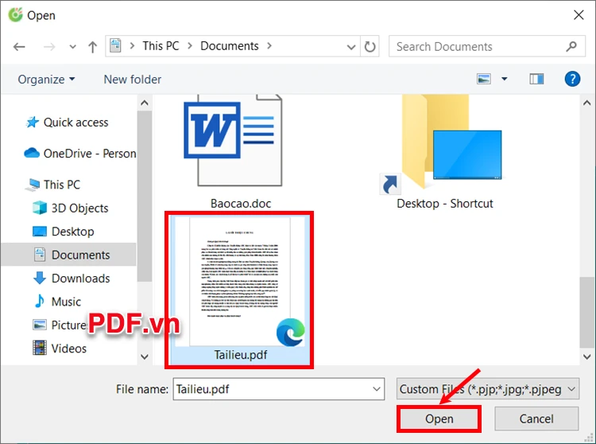
Task: Click the Search Documents field
Action: coord(487,46)
